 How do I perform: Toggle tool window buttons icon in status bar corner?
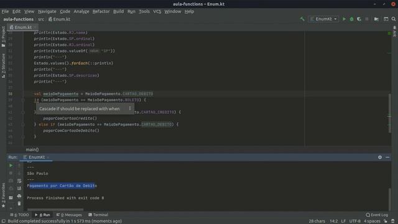[4, 222]
